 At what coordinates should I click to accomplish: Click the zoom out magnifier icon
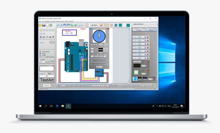(58, 25)
